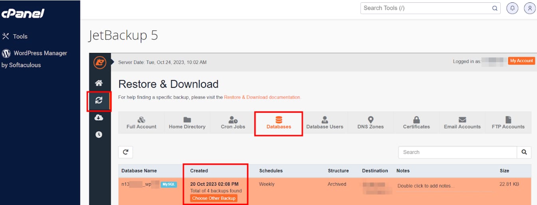The image size is (537, 205).
Task: Click Total of 4 backups found text
Action: coord(216,191)
